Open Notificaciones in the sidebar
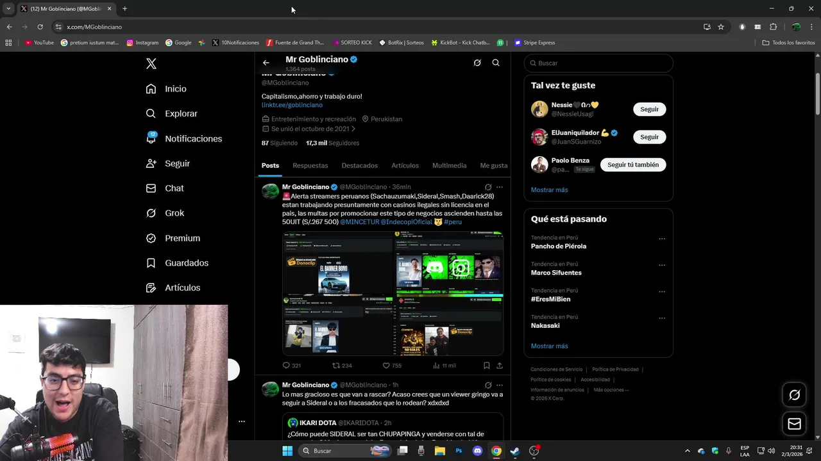This screenshot has width=821, height=461. tap(183, 138)
